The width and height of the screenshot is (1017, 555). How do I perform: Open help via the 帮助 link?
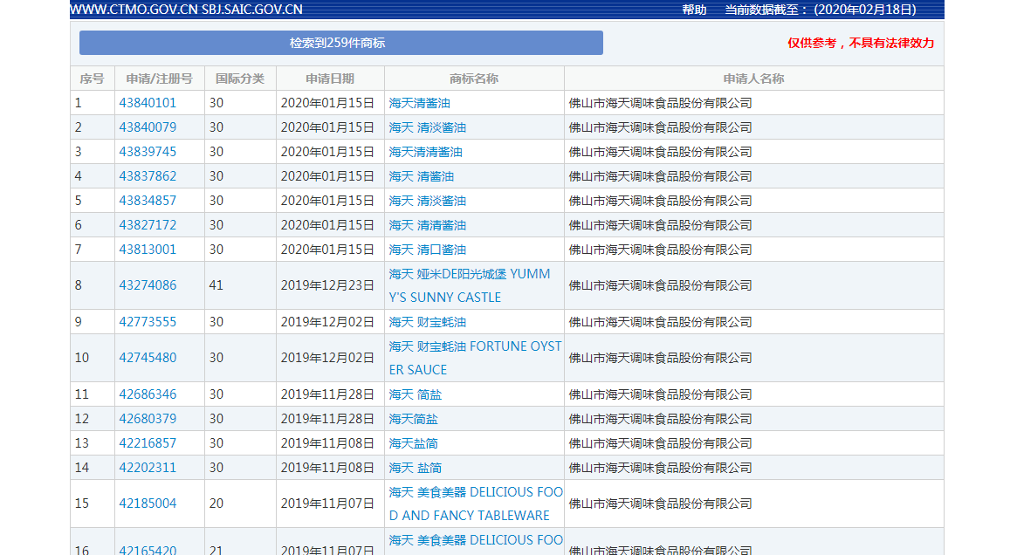[692, 10]
